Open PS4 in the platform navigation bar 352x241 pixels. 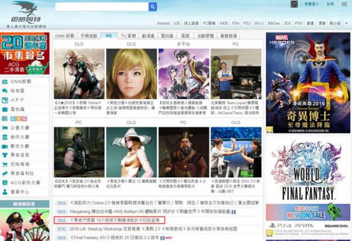point(236,23)
